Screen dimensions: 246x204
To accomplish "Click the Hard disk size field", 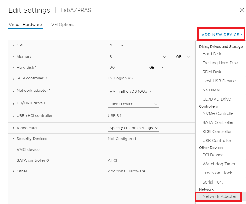I will [122, 68].
